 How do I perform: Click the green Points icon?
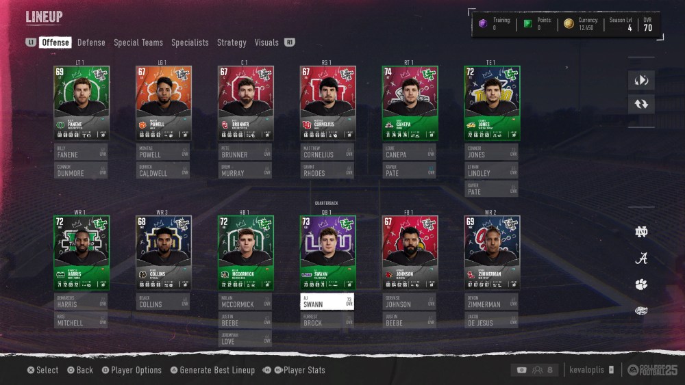[x=527, y=23]
